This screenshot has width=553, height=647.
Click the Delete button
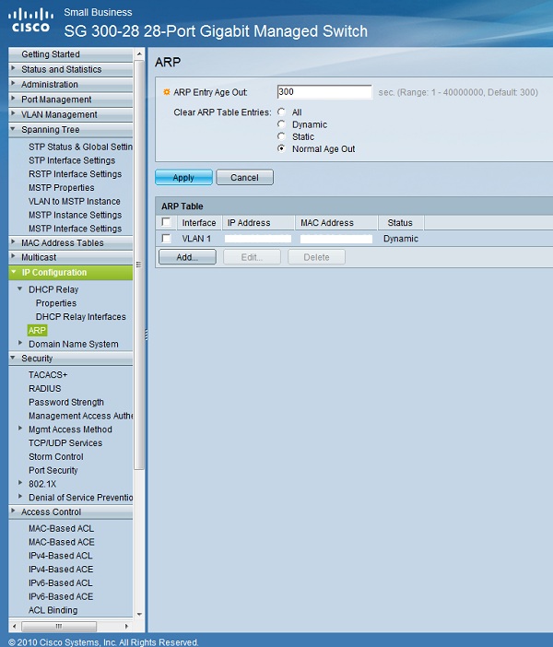[x=316, y=257]
